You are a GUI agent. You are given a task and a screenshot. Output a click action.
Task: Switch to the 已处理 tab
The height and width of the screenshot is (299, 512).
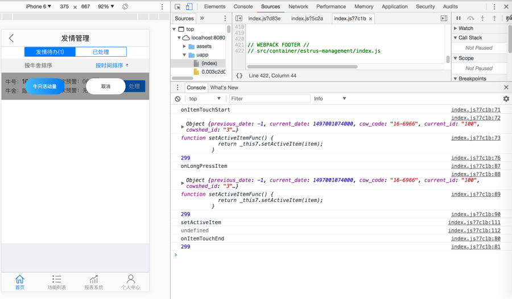click(101, 52)
